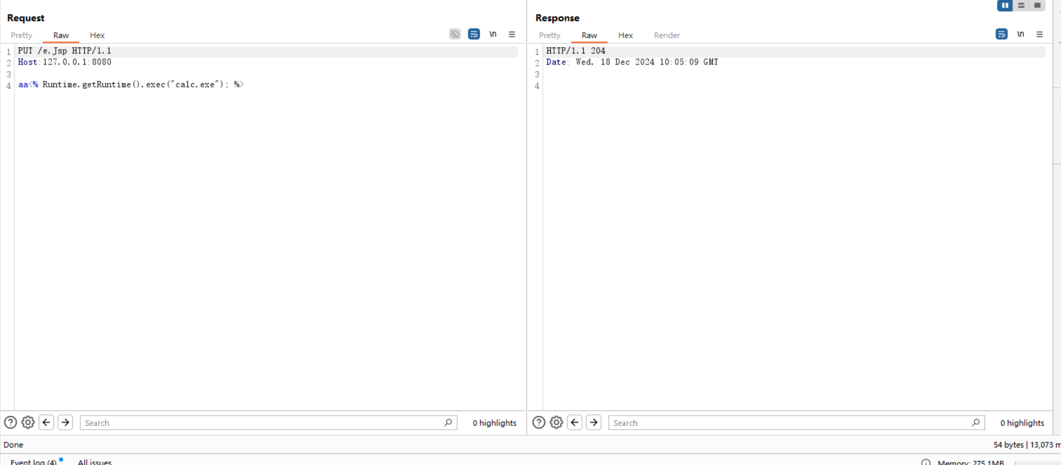Open Request search help icon

(10, 422)
